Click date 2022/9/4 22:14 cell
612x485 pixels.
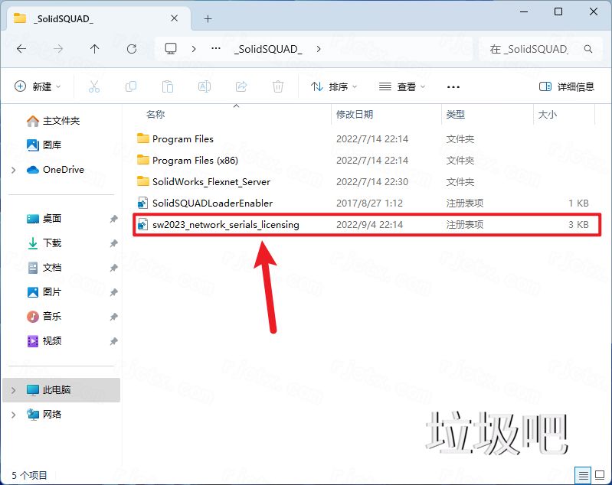(370, 225)
